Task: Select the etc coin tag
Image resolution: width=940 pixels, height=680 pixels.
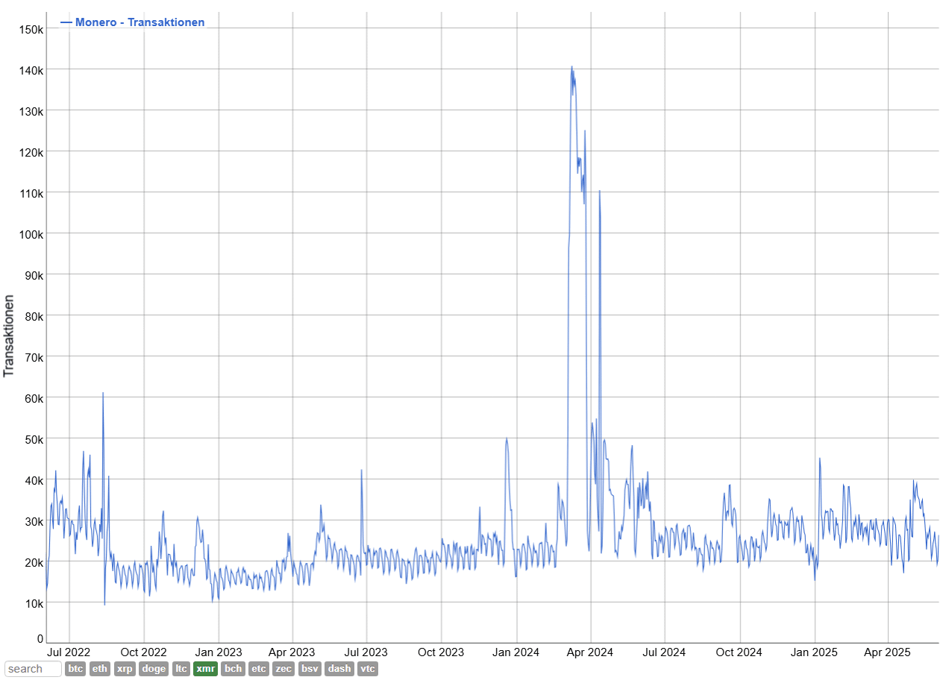Action: coord(259,669)
